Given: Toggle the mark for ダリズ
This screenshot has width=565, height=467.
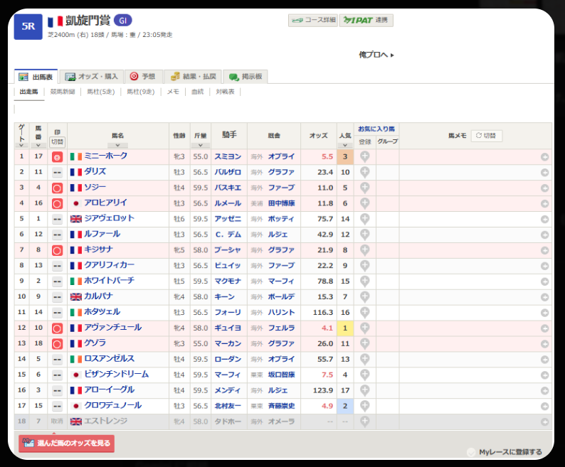Looking at the screenshot, I should point(57,172).
